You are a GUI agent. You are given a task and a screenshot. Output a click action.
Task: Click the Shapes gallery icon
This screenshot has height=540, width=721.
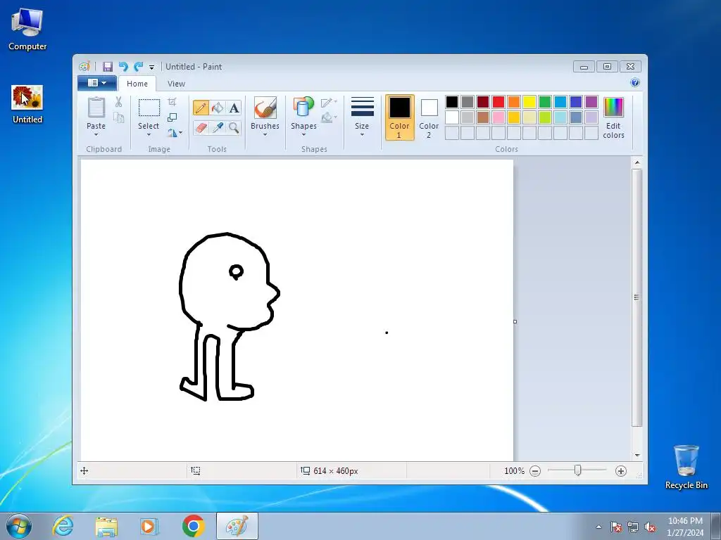(x=303, y=108)
